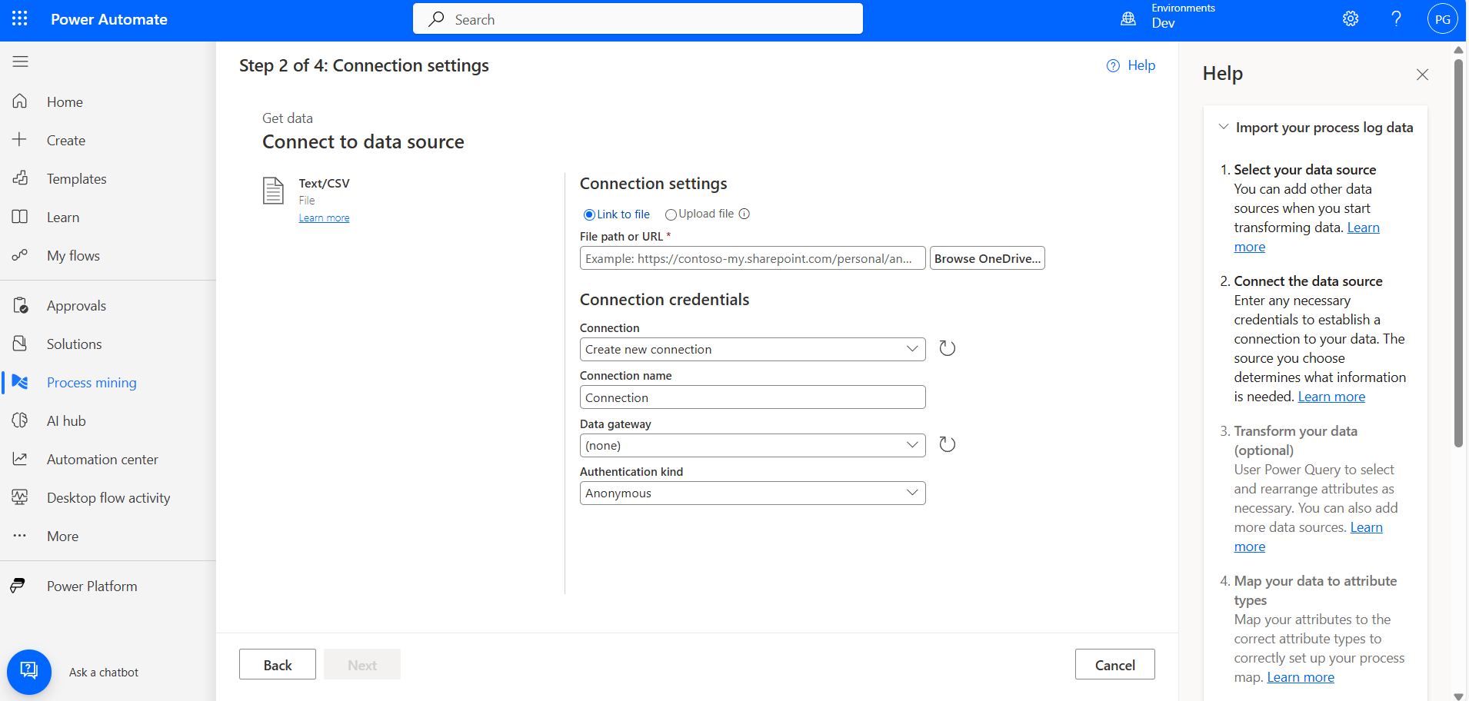The height and width of the screenshot is (701, 1469).
Task: Refresh the Data gateway list
Action: tap(947, 445)
